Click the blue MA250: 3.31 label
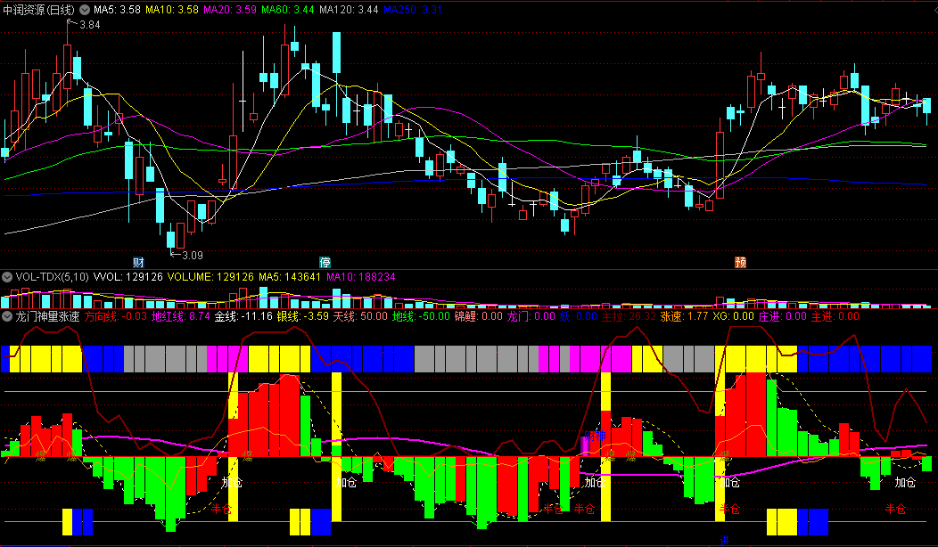This screenshot has height=547, width=938. click(x=413, y=10)
